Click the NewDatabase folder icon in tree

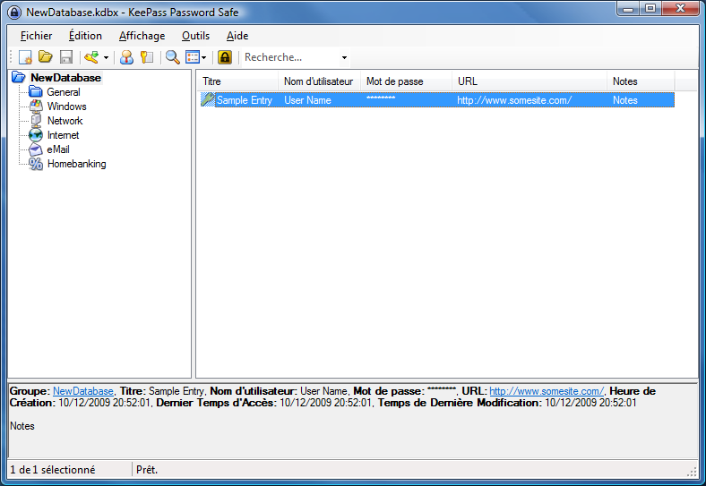19,77
